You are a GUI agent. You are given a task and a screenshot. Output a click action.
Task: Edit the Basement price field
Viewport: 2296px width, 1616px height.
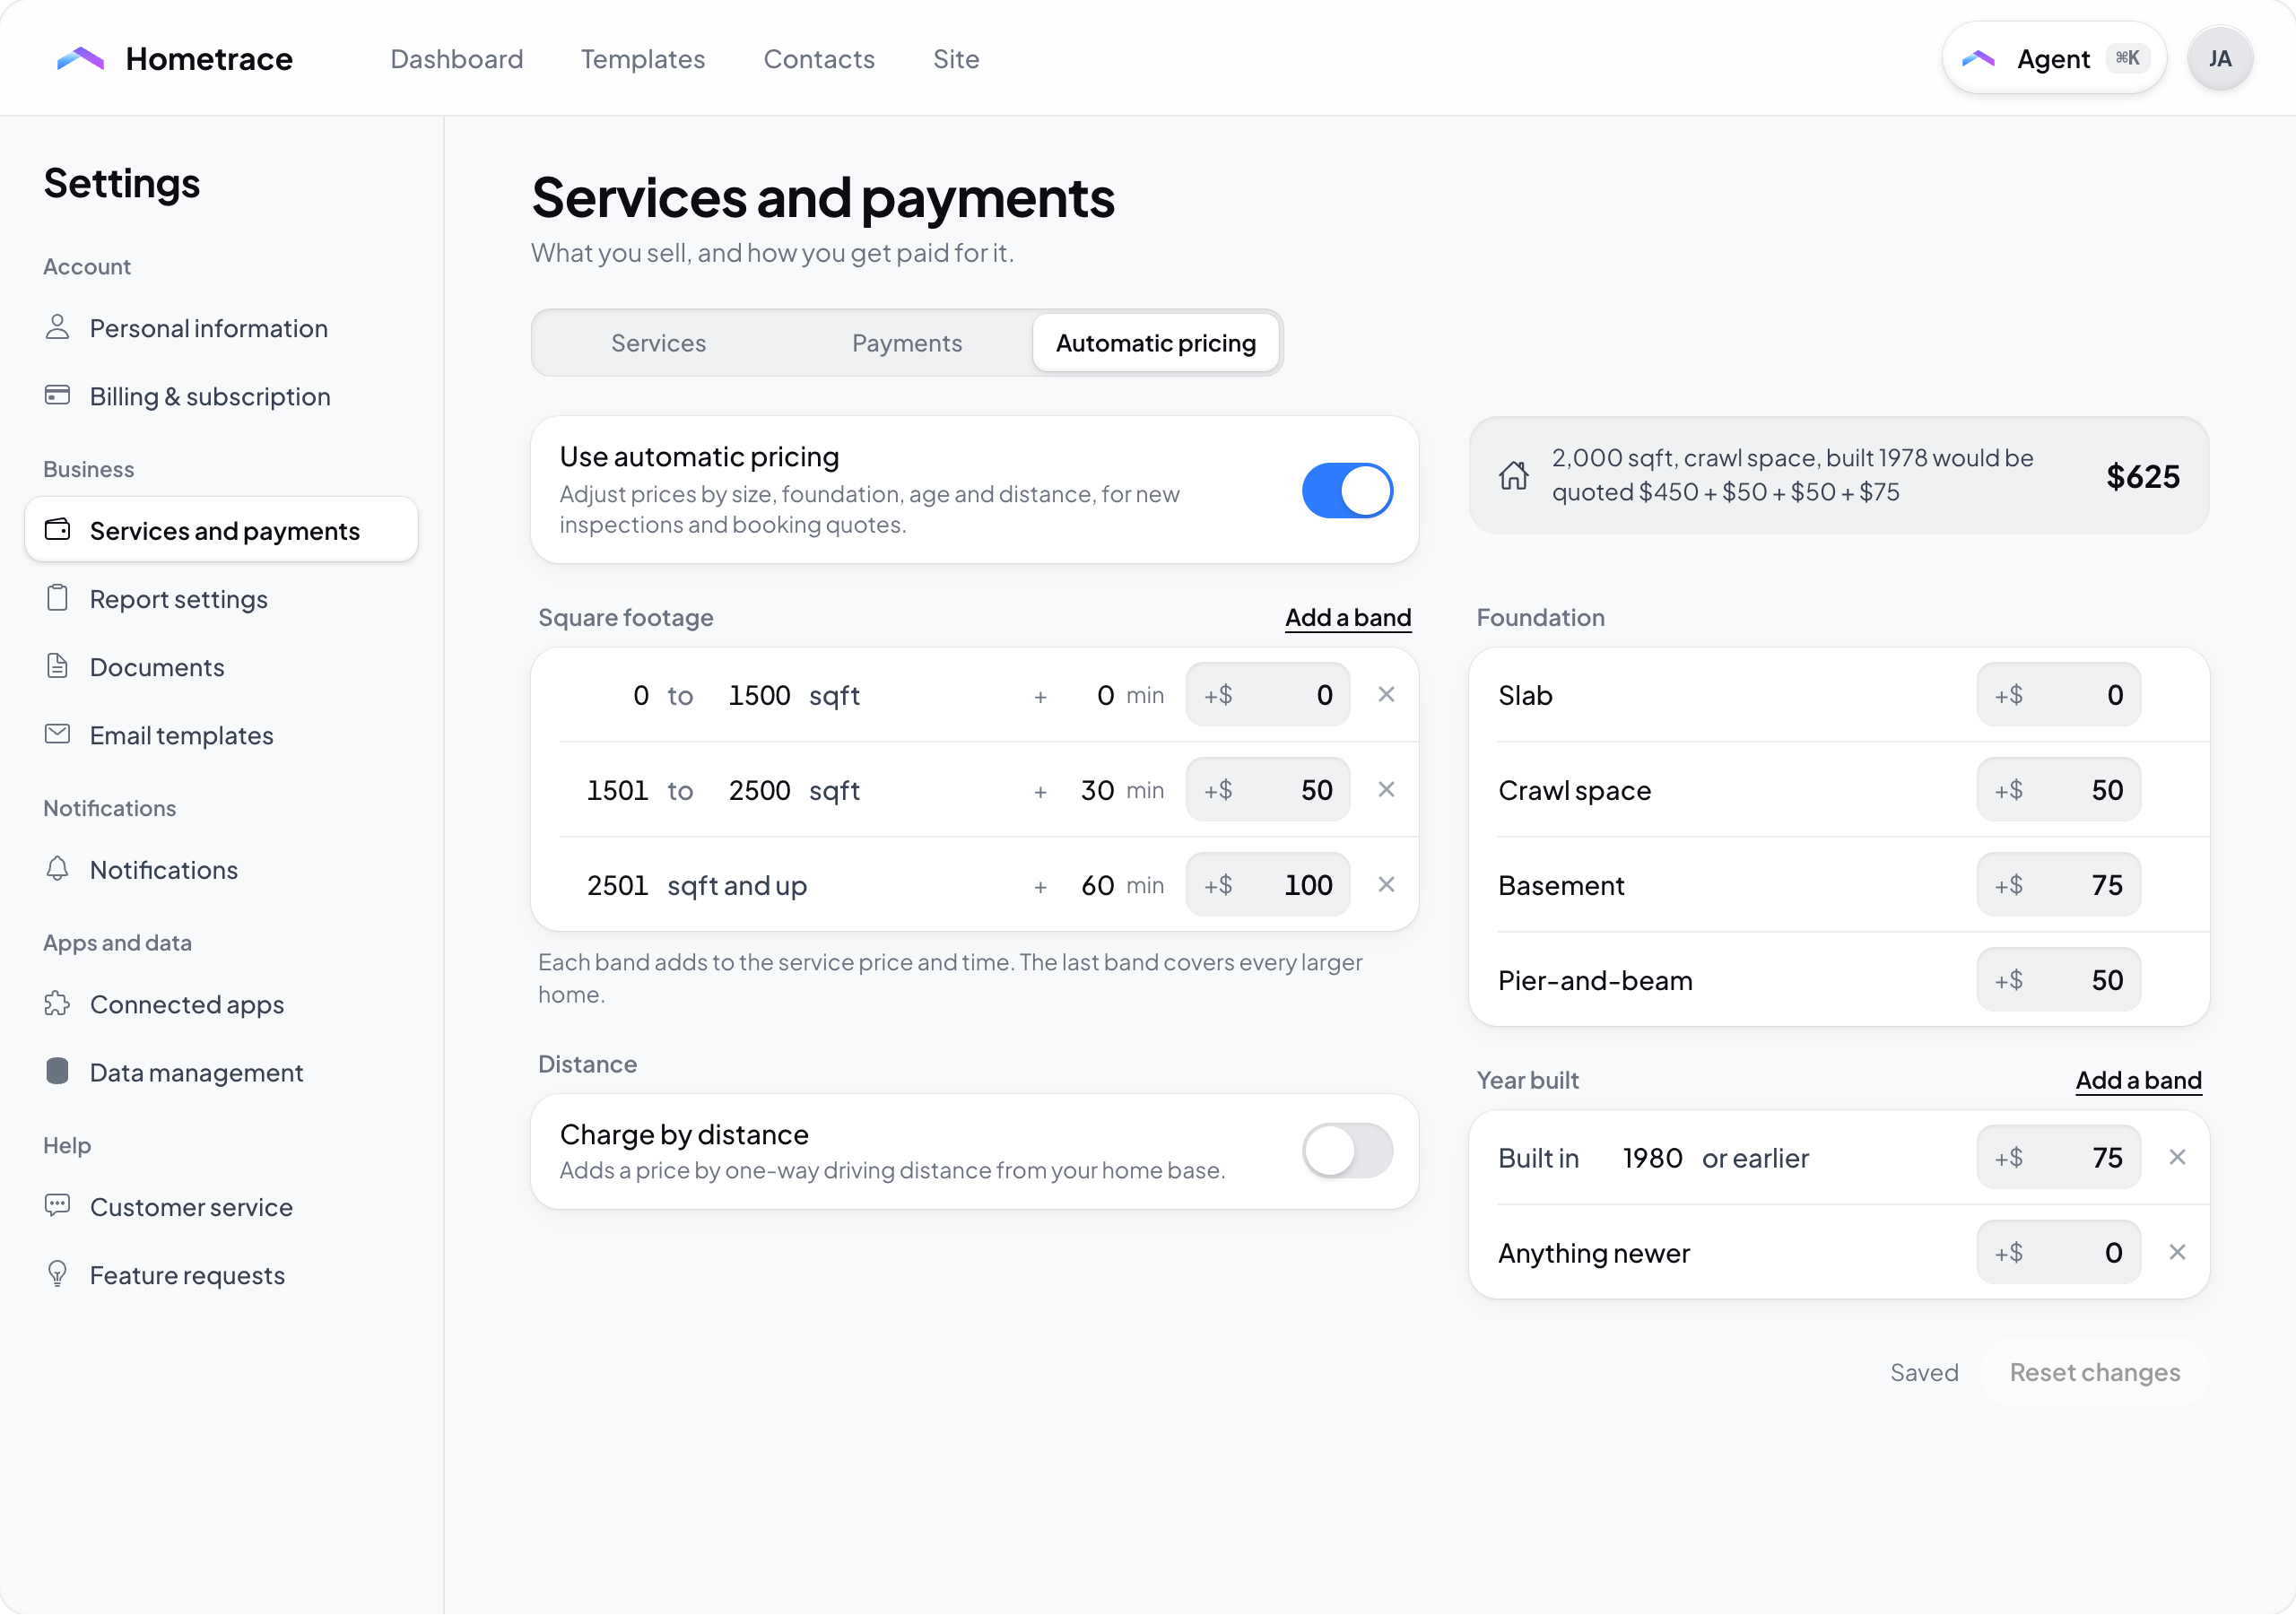coord(2058,885)
